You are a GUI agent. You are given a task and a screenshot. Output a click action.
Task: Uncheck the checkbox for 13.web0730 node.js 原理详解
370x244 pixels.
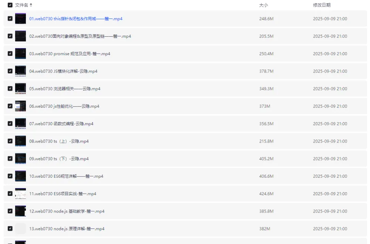pos(10,228)
